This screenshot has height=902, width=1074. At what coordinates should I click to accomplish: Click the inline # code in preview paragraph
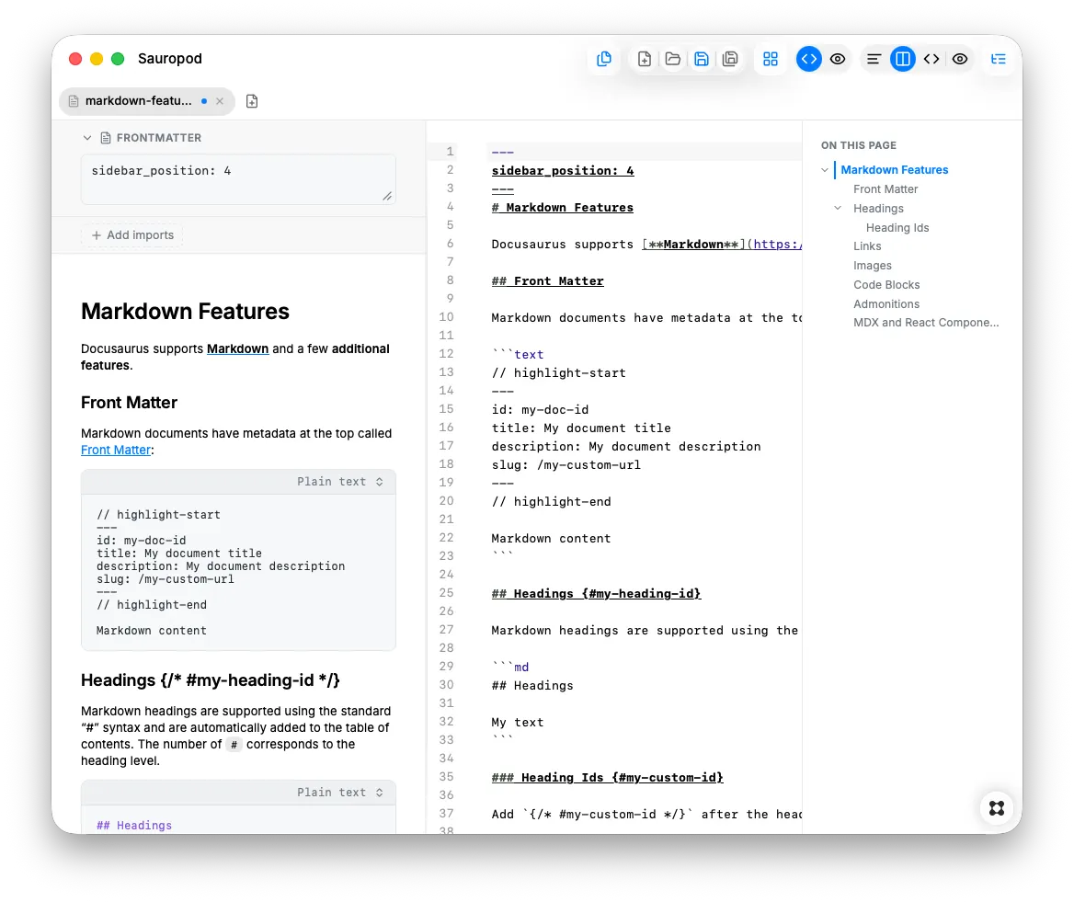234,745
